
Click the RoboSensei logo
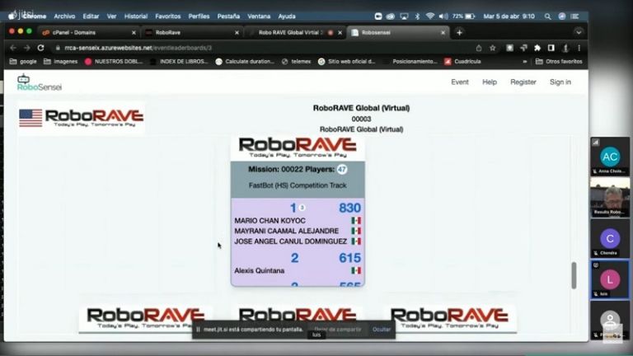point(39,82)
